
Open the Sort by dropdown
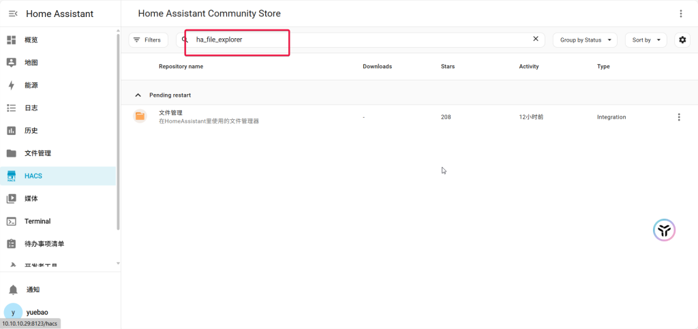tap(646, 40)
